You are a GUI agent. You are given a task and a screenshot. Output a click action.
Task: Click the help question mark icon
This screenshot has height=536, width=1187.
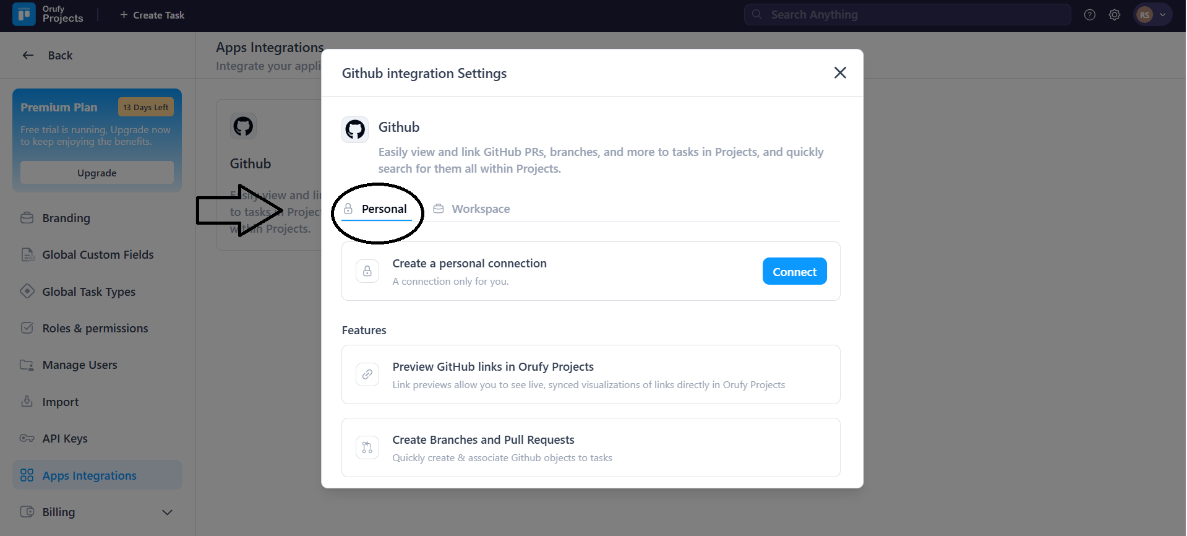(x=1089, y=15)
